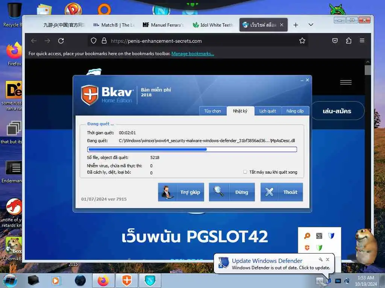The height and width of the screenshot is (288, 385).
Task: Open the tracking protection shield icon
Action: pos(94,40)
